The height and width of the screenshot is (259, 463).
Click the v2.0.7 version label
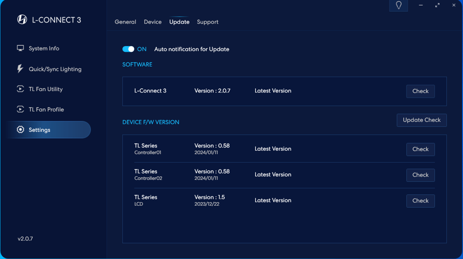(x=25, y=239)
